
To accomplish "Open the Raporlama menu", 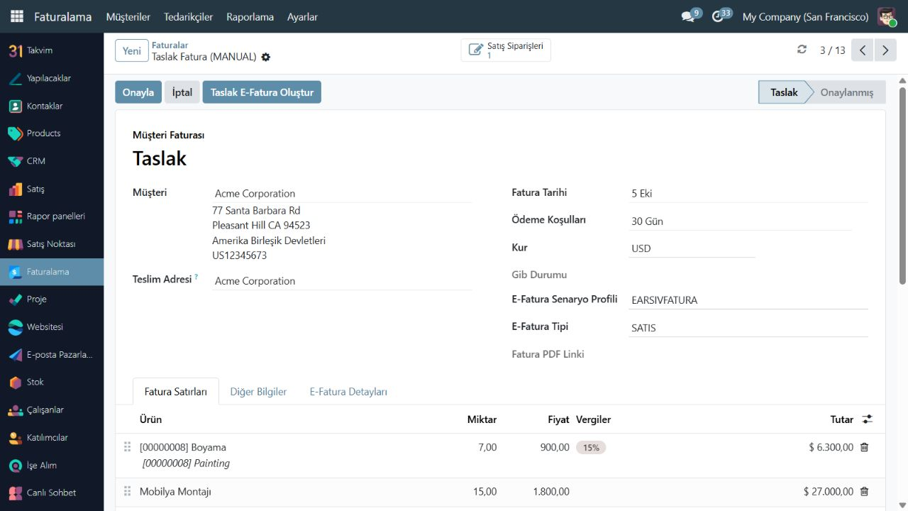I will point(250,16).
